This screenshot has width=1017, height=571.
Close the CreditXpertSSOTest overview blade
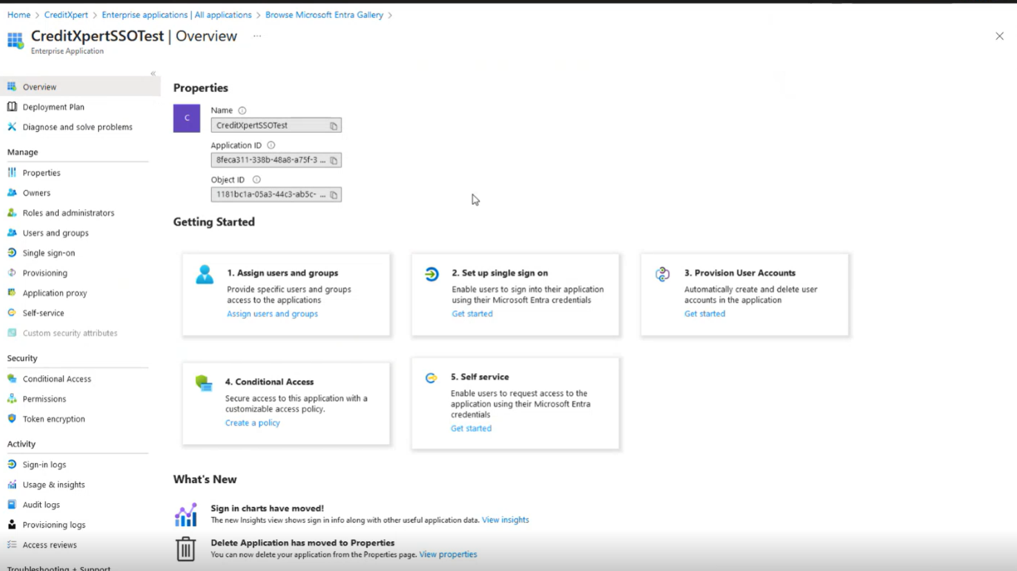(x=1000, y=36)
